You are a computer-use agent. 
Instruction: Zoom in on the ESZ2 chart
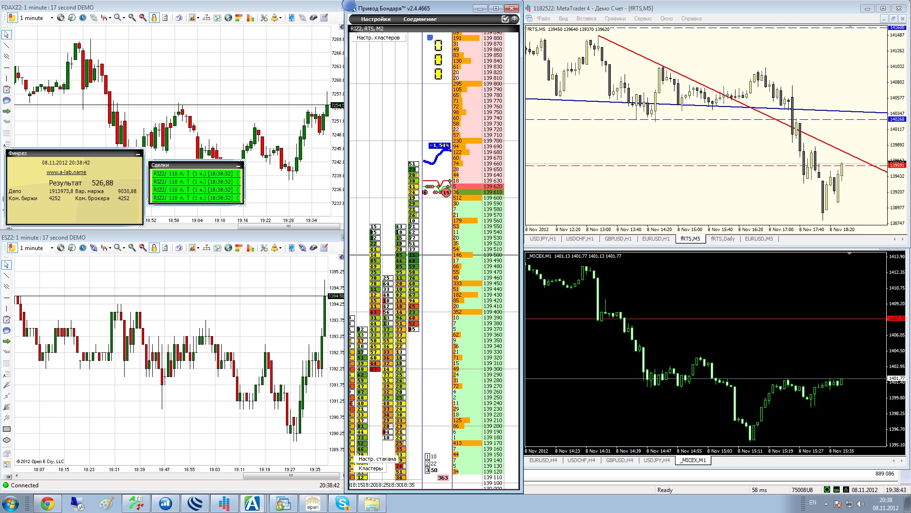[132, 248]
